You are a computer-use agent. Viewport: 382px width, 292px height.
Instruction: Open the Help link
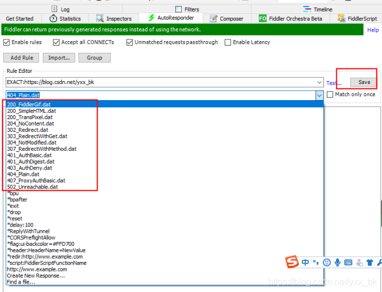373,30
